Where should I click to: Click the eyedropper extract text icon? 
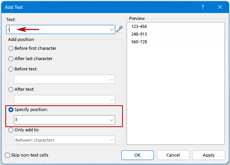click(119, 29)
